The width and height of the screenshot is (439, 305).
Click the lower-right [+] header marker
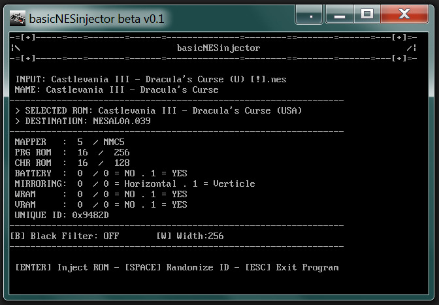pos(400,58)
